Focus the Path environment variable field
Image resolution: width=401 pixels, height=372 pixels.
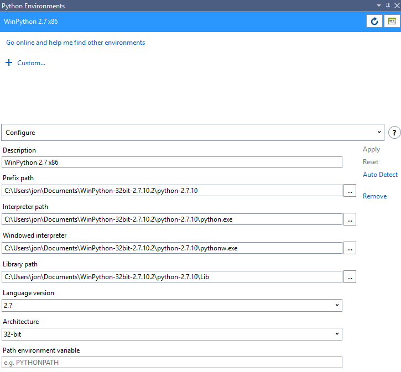click(171, 363)
